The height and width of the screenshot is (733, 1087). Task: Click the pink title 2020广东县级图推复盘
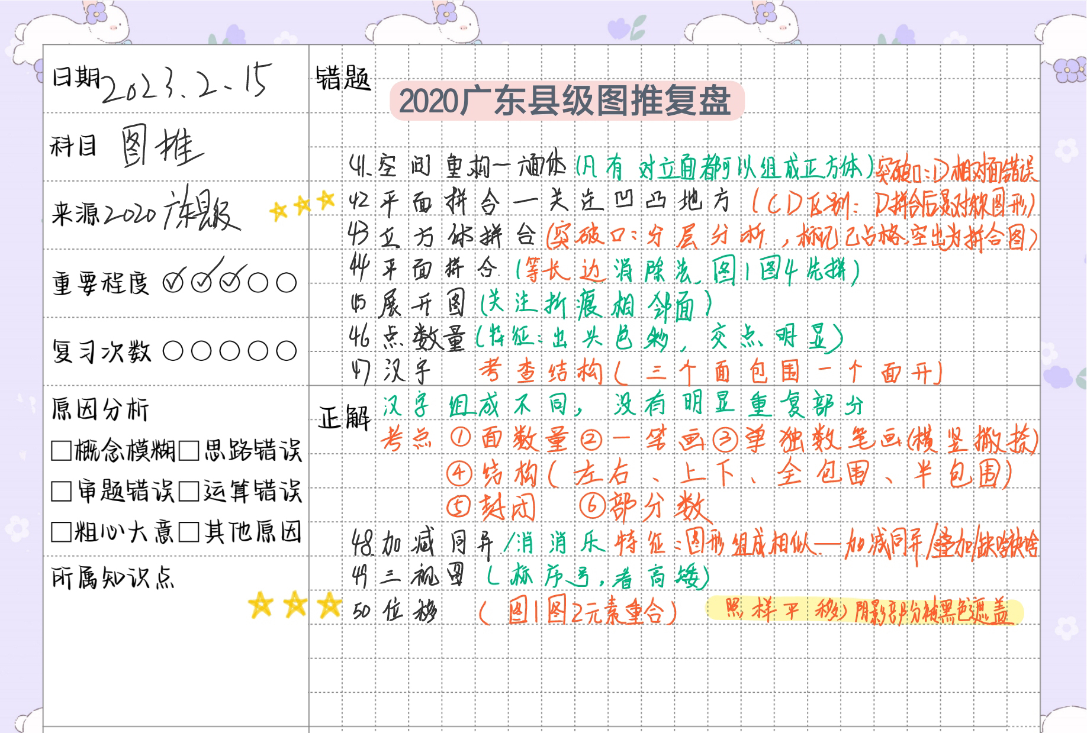567,101
